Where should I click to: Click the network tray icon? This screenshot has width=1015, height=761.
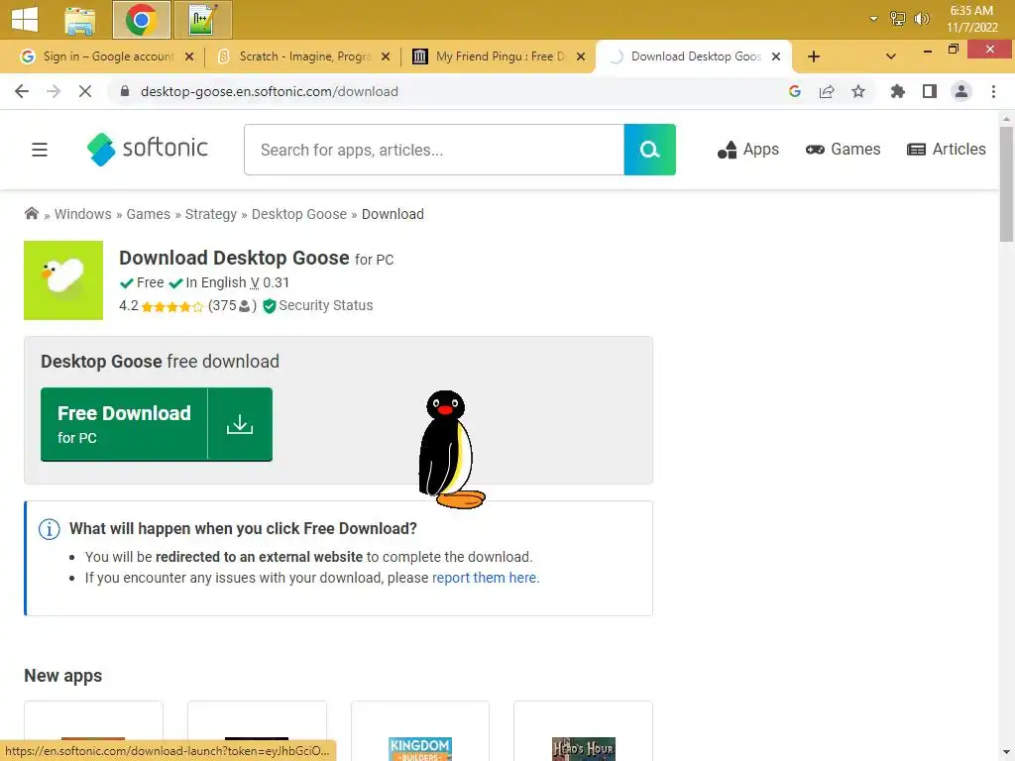click(897, 19)
